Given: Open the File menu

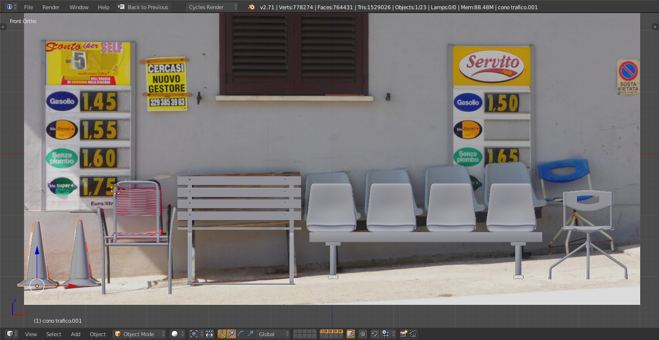Looking at the screenshot, I should point(28,7).
